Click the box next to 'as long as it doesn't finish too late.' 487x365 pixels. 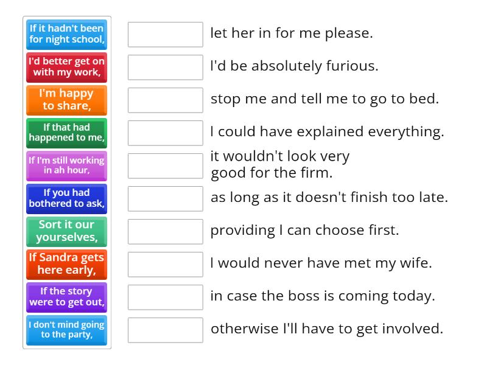pos(165,198)
